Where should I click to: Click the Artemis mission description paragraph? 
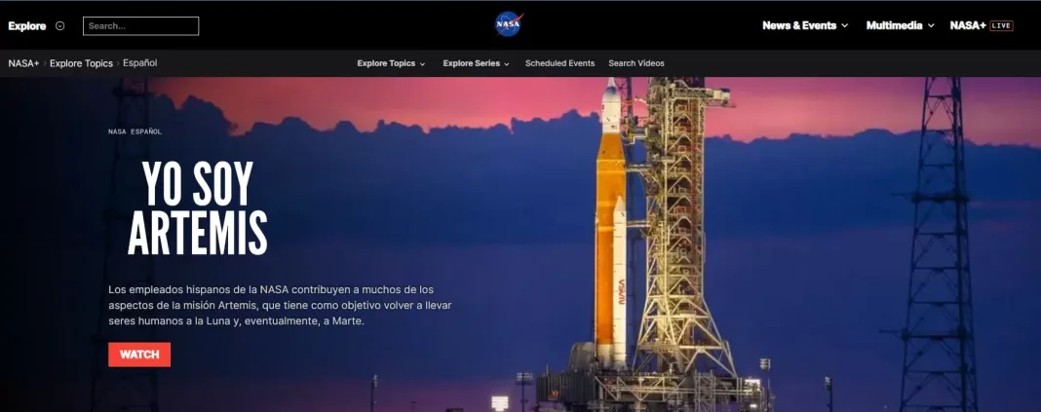(280, 305)
